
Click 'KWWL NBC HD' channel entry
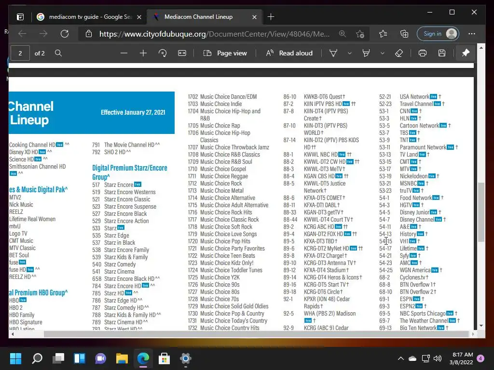pyautogui.click(x=321, y=155)
